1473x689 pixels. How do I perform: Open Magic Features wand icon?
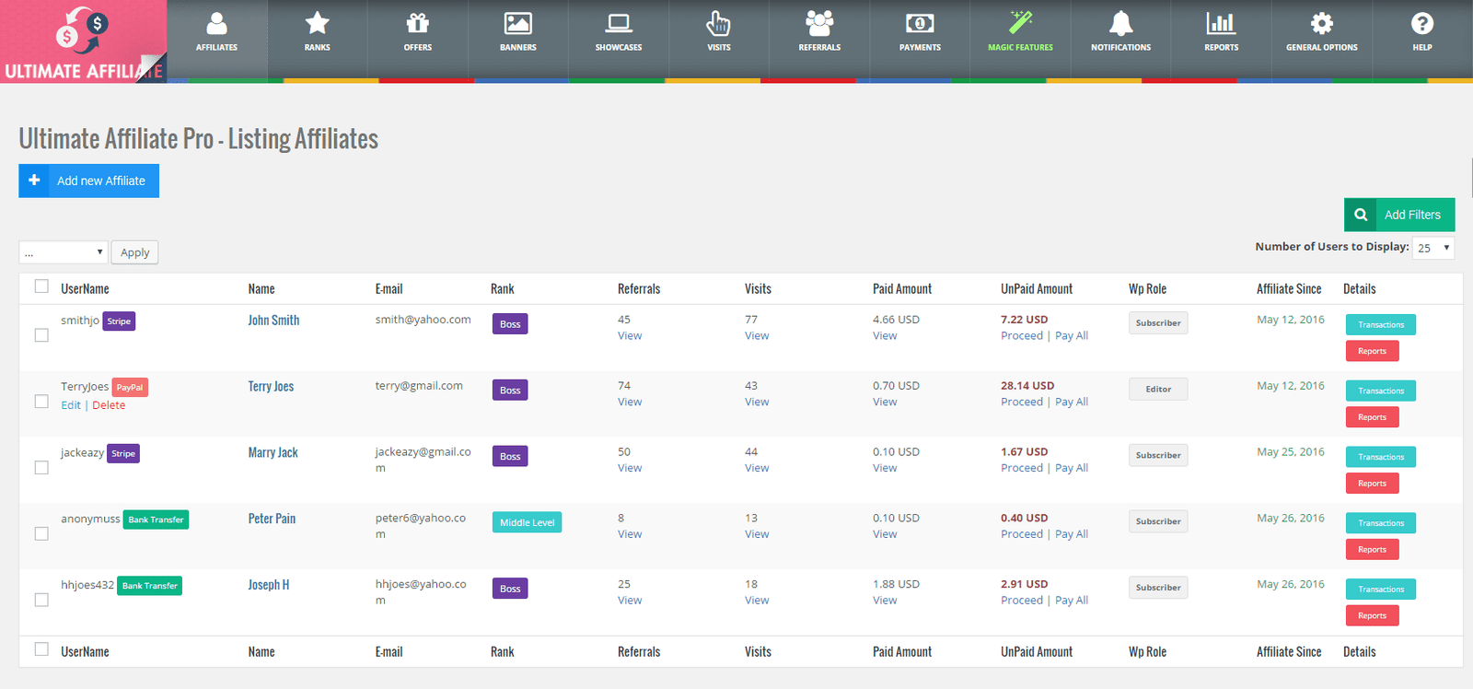point(1020,24)
